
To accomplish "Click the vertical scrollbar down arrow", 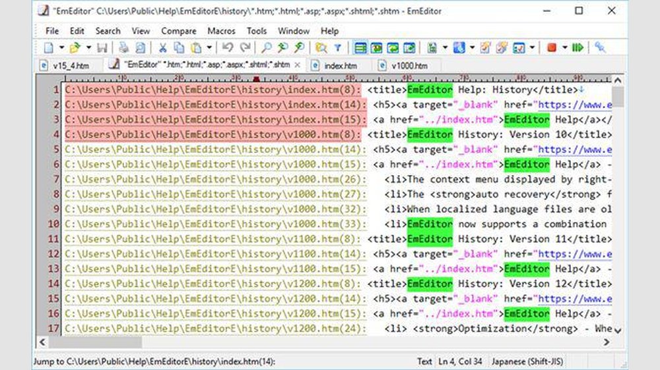I will tap(618, 330).
